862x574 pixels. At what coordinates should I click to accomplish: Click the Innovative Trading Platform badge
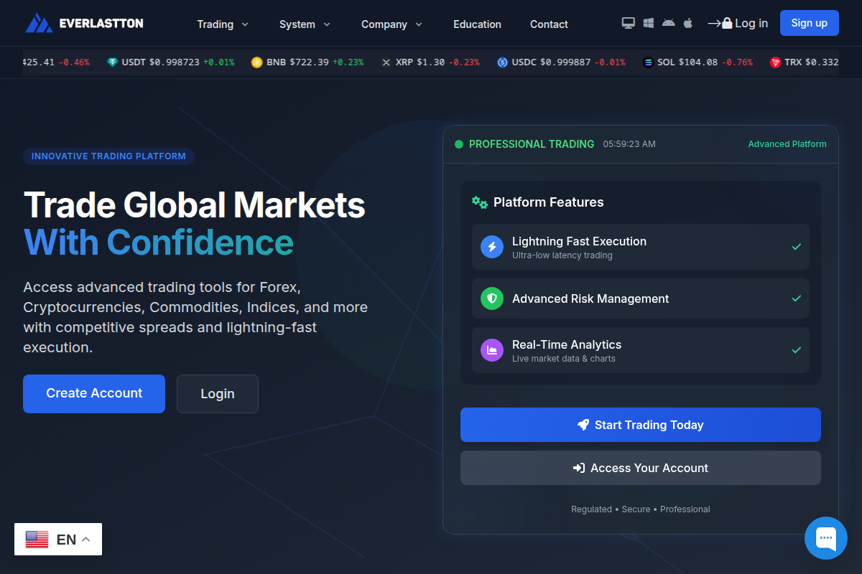(x=108, y=156)
